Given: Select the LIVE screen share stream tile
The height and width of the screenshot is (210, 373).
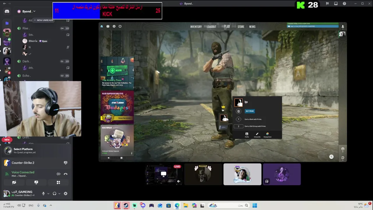Looking at the screenshot, I should pyautogui.click(x=163, y=174).
